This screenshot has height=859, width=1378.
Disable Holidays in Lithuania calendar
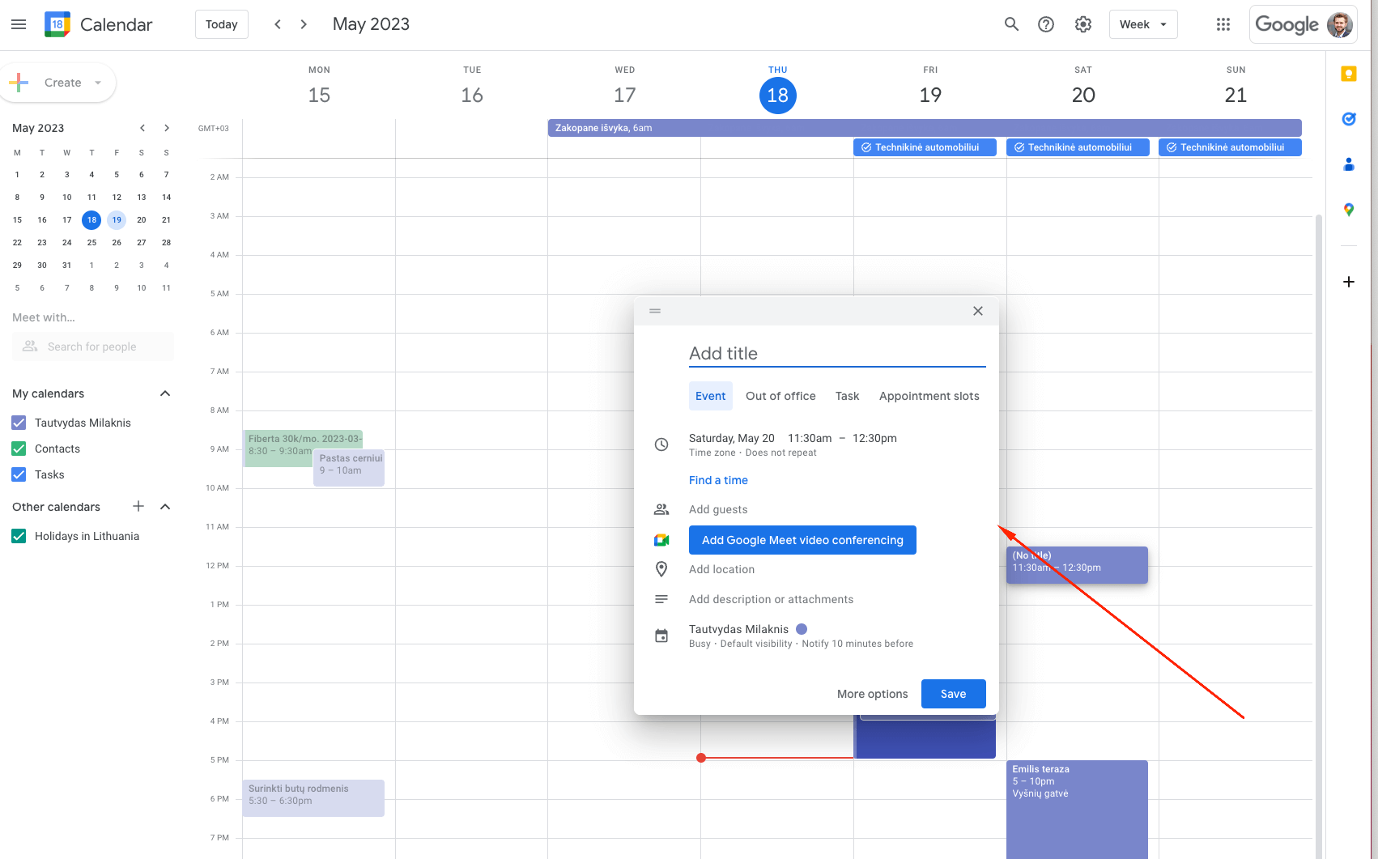click(19, 536)
